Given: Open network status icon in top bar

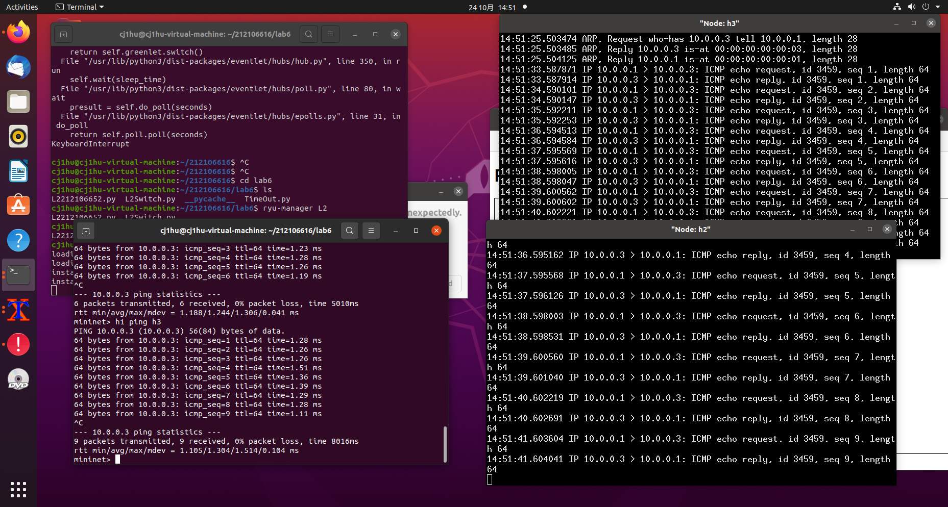Looking at the screenshot, I should click(x=897, y=7).
